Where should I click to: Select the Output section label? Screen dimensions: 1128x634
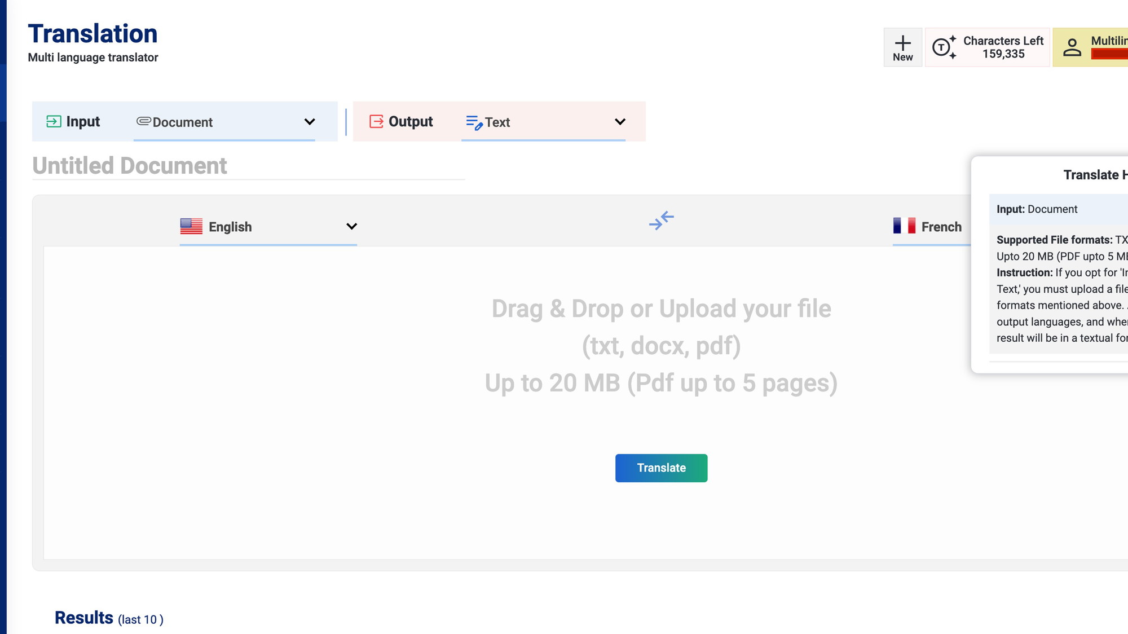tap(410, 121)
